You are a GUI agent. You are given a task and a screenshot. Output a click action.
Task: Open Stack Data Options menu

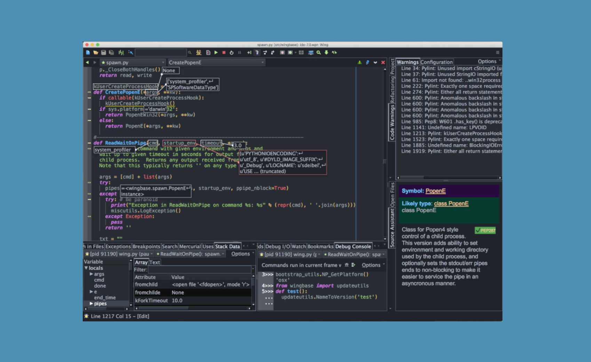coord(242,254)
